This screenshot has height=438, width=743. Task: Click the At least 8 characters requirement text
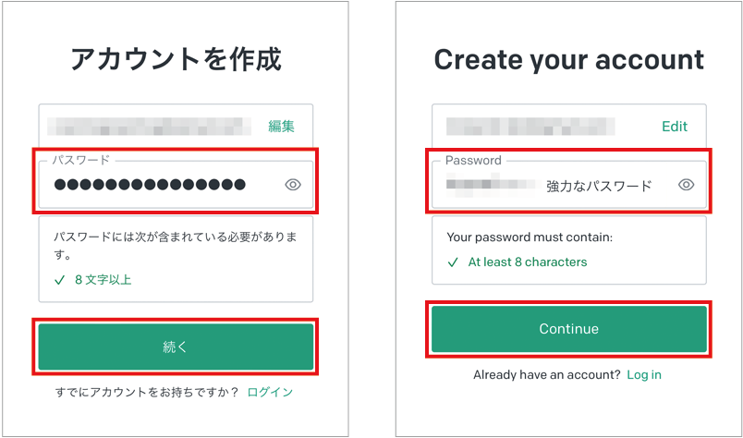point(528,262)
